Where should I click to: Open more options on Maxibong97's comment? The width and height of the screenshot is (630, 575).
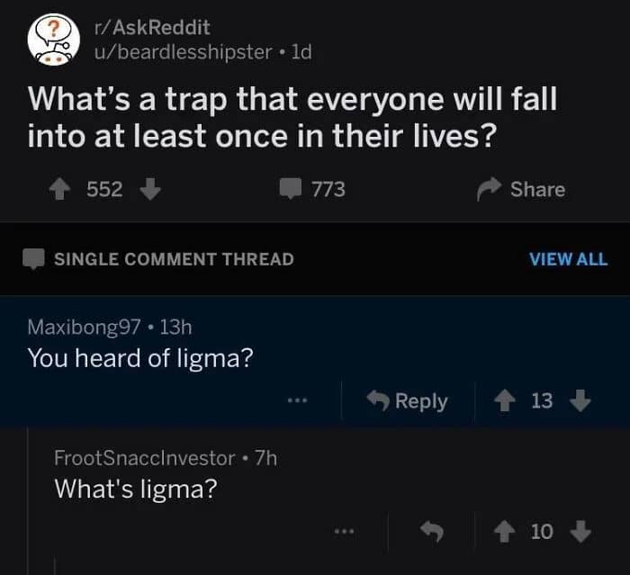(x=298, y=400)
